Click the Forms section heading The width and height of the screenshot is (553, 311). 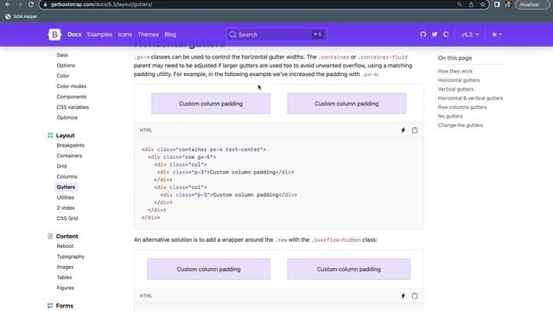click(x=65, y=306)
